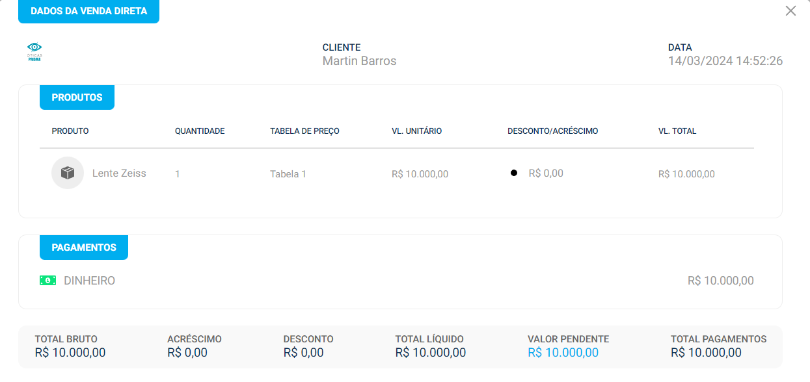Click the Lente Zeiss product box icon
Viewport: 810px width, 382px height.
pyautogui.click(x=68, y=173)
